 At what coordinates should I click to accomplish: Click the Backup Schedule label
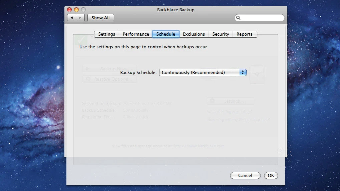[x=138, y=73]
